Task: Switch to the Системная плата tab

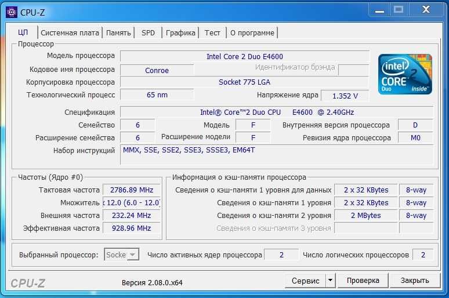Action: 70,33
